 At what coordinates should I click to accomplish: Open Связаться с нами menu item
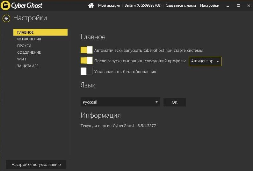point(181,5)
